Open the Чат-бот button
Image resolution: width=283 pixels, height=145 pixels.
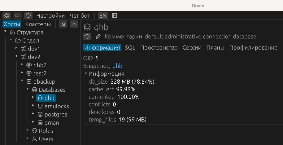(x=80, y=15)
